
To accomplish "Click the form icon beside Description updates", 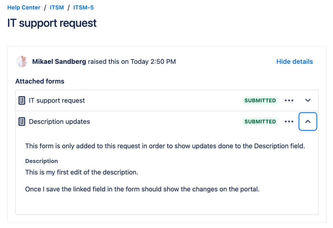I will pyautogui.click(x=22, y=121).
